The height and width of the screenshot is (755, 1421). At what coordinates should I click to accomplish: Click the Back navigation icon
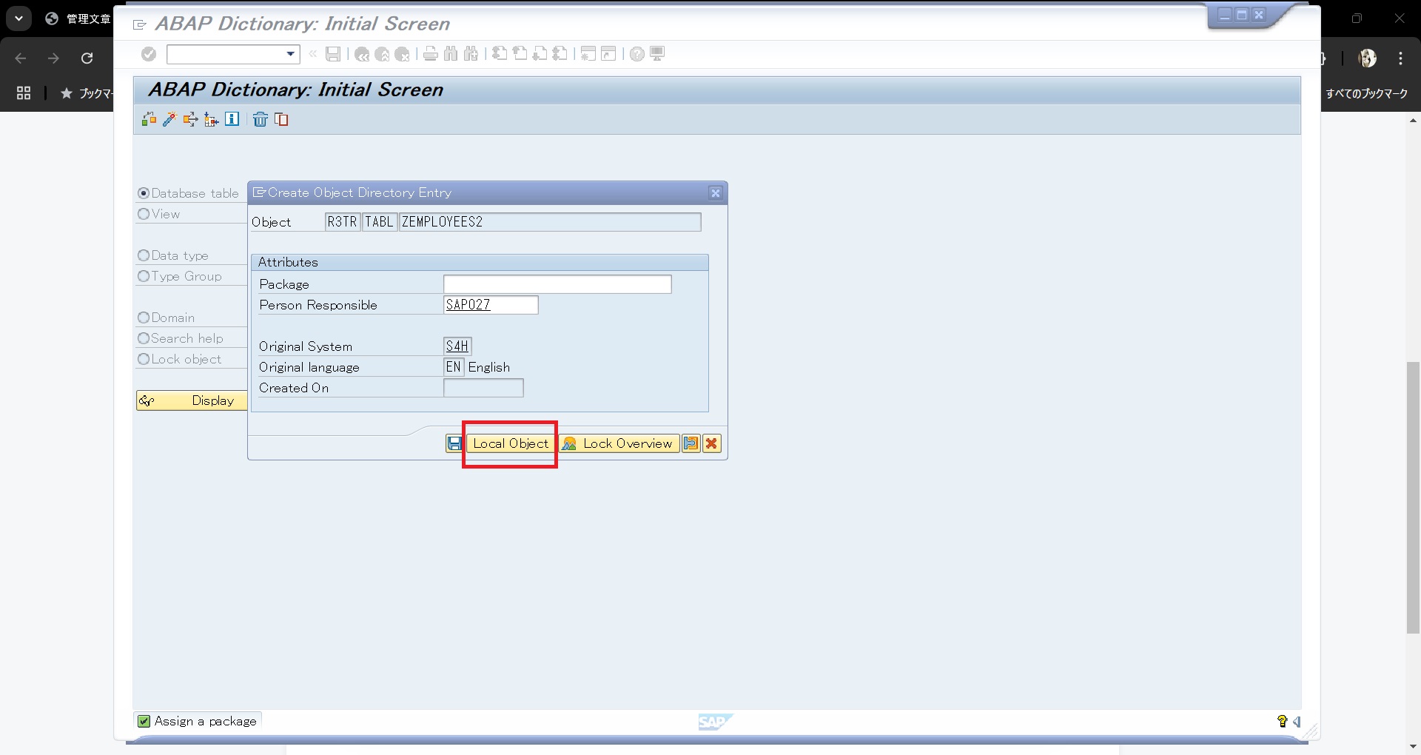pyautogui.click(x=361, y=54)
